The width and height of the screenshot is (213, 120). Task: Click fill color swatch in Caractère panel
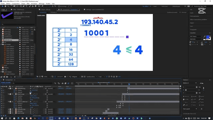tap(208, 37)
